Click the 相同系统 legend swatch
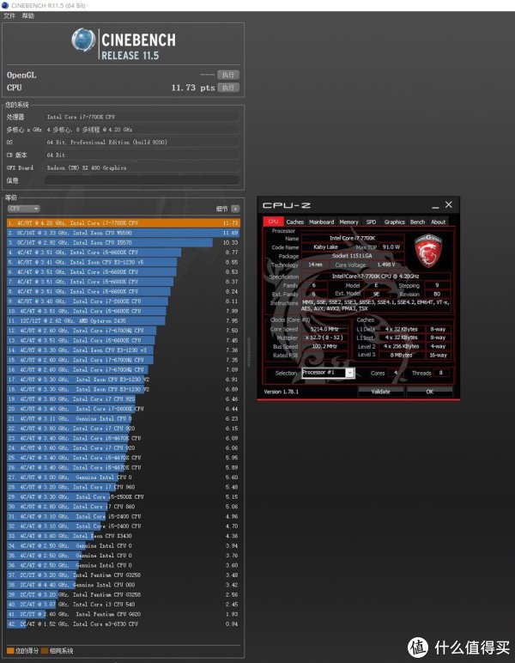 [45, 650]
